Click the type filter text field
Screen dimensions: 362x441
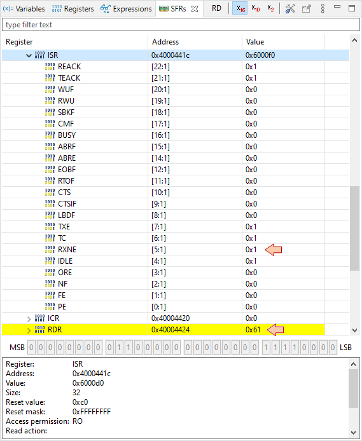tap(181, 25)
